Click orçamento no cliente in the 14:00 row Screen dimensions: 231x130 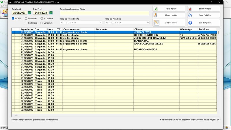coord(75,49)
